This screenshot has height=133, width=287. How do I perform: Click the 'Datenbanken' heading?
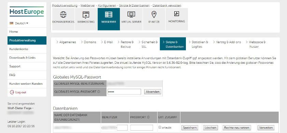(x=65, y=108)
